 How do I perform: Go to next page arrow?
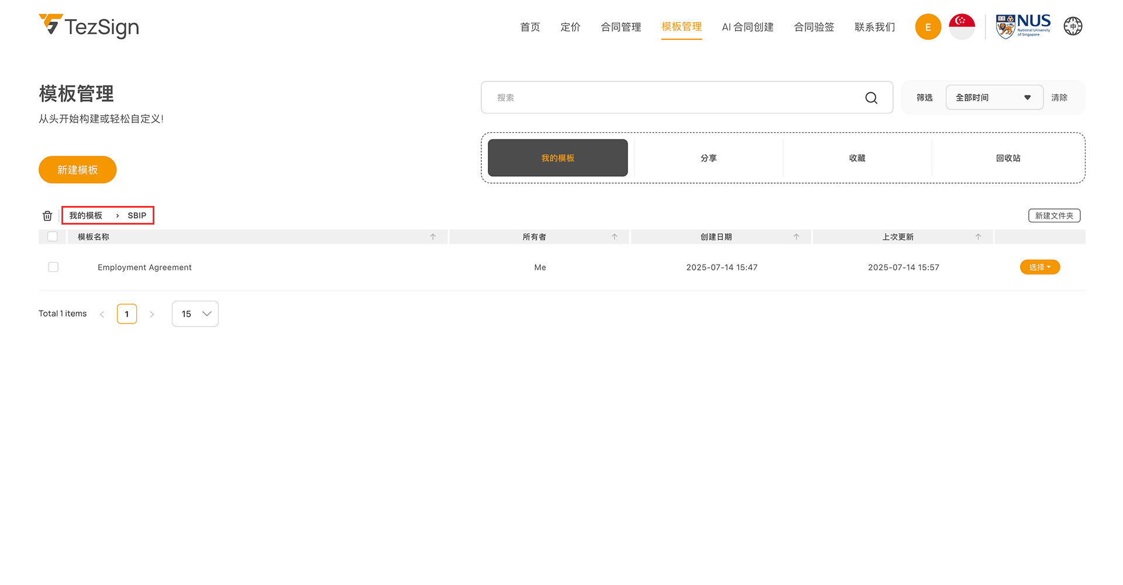[x=152, y=314]
